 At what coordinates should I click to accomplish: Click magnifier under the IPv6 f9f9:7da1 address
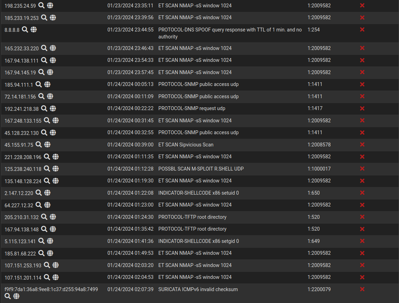tap(8, 296)
